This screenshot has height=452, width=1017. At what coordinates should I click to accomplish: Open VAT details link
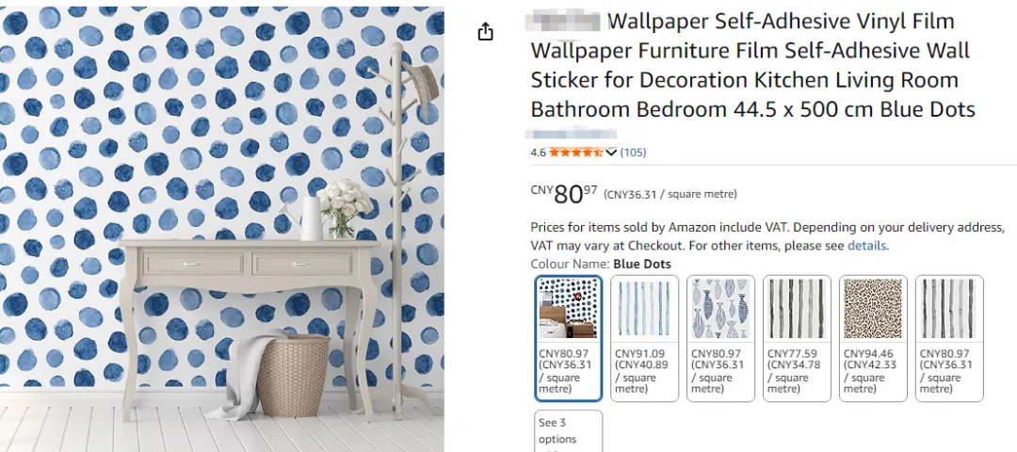866,246
